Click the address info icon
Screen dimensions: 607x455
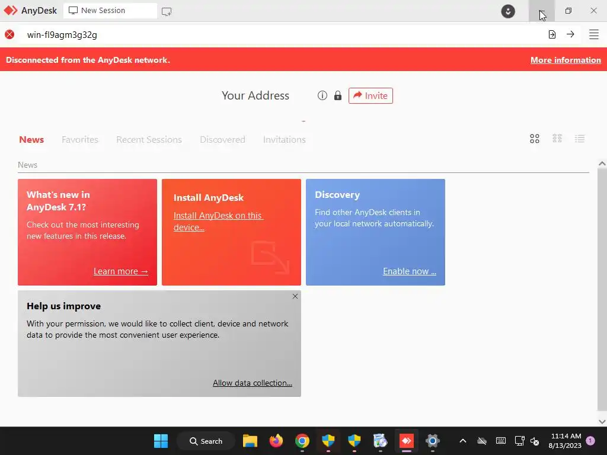click(322, 95)
